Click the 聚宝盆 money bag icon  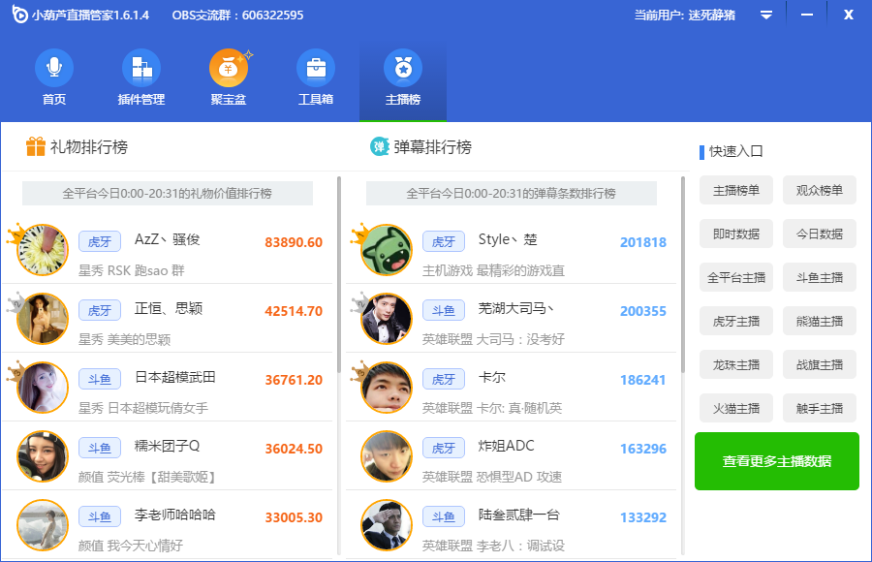(x=229, y=69)
